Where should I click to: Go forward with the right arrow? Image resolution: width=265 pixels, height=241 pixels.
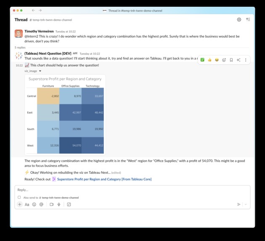pos(40,11)
